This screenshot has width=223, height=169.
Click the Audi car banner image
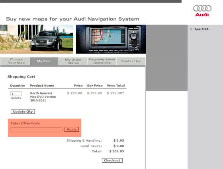37,39
